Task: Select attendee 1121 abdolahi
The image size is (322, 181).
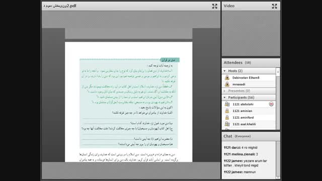Action: point(249,104)
